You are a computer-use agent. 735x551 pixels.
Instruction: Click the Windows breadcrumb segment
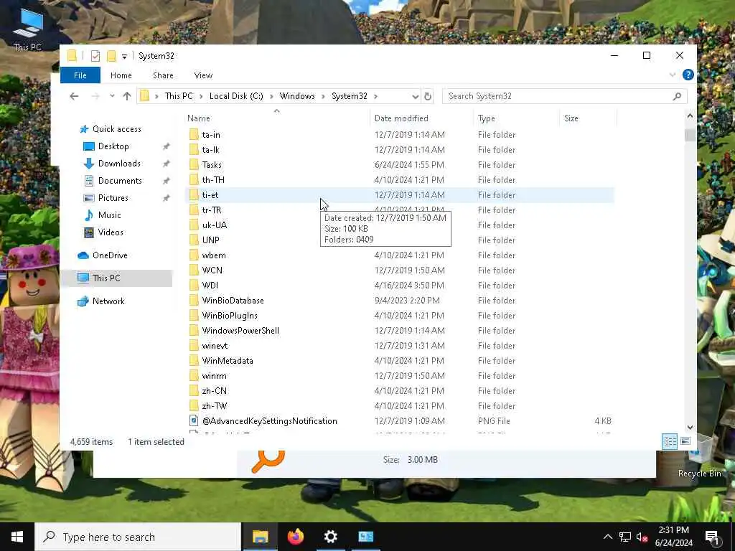click(297, 96)
